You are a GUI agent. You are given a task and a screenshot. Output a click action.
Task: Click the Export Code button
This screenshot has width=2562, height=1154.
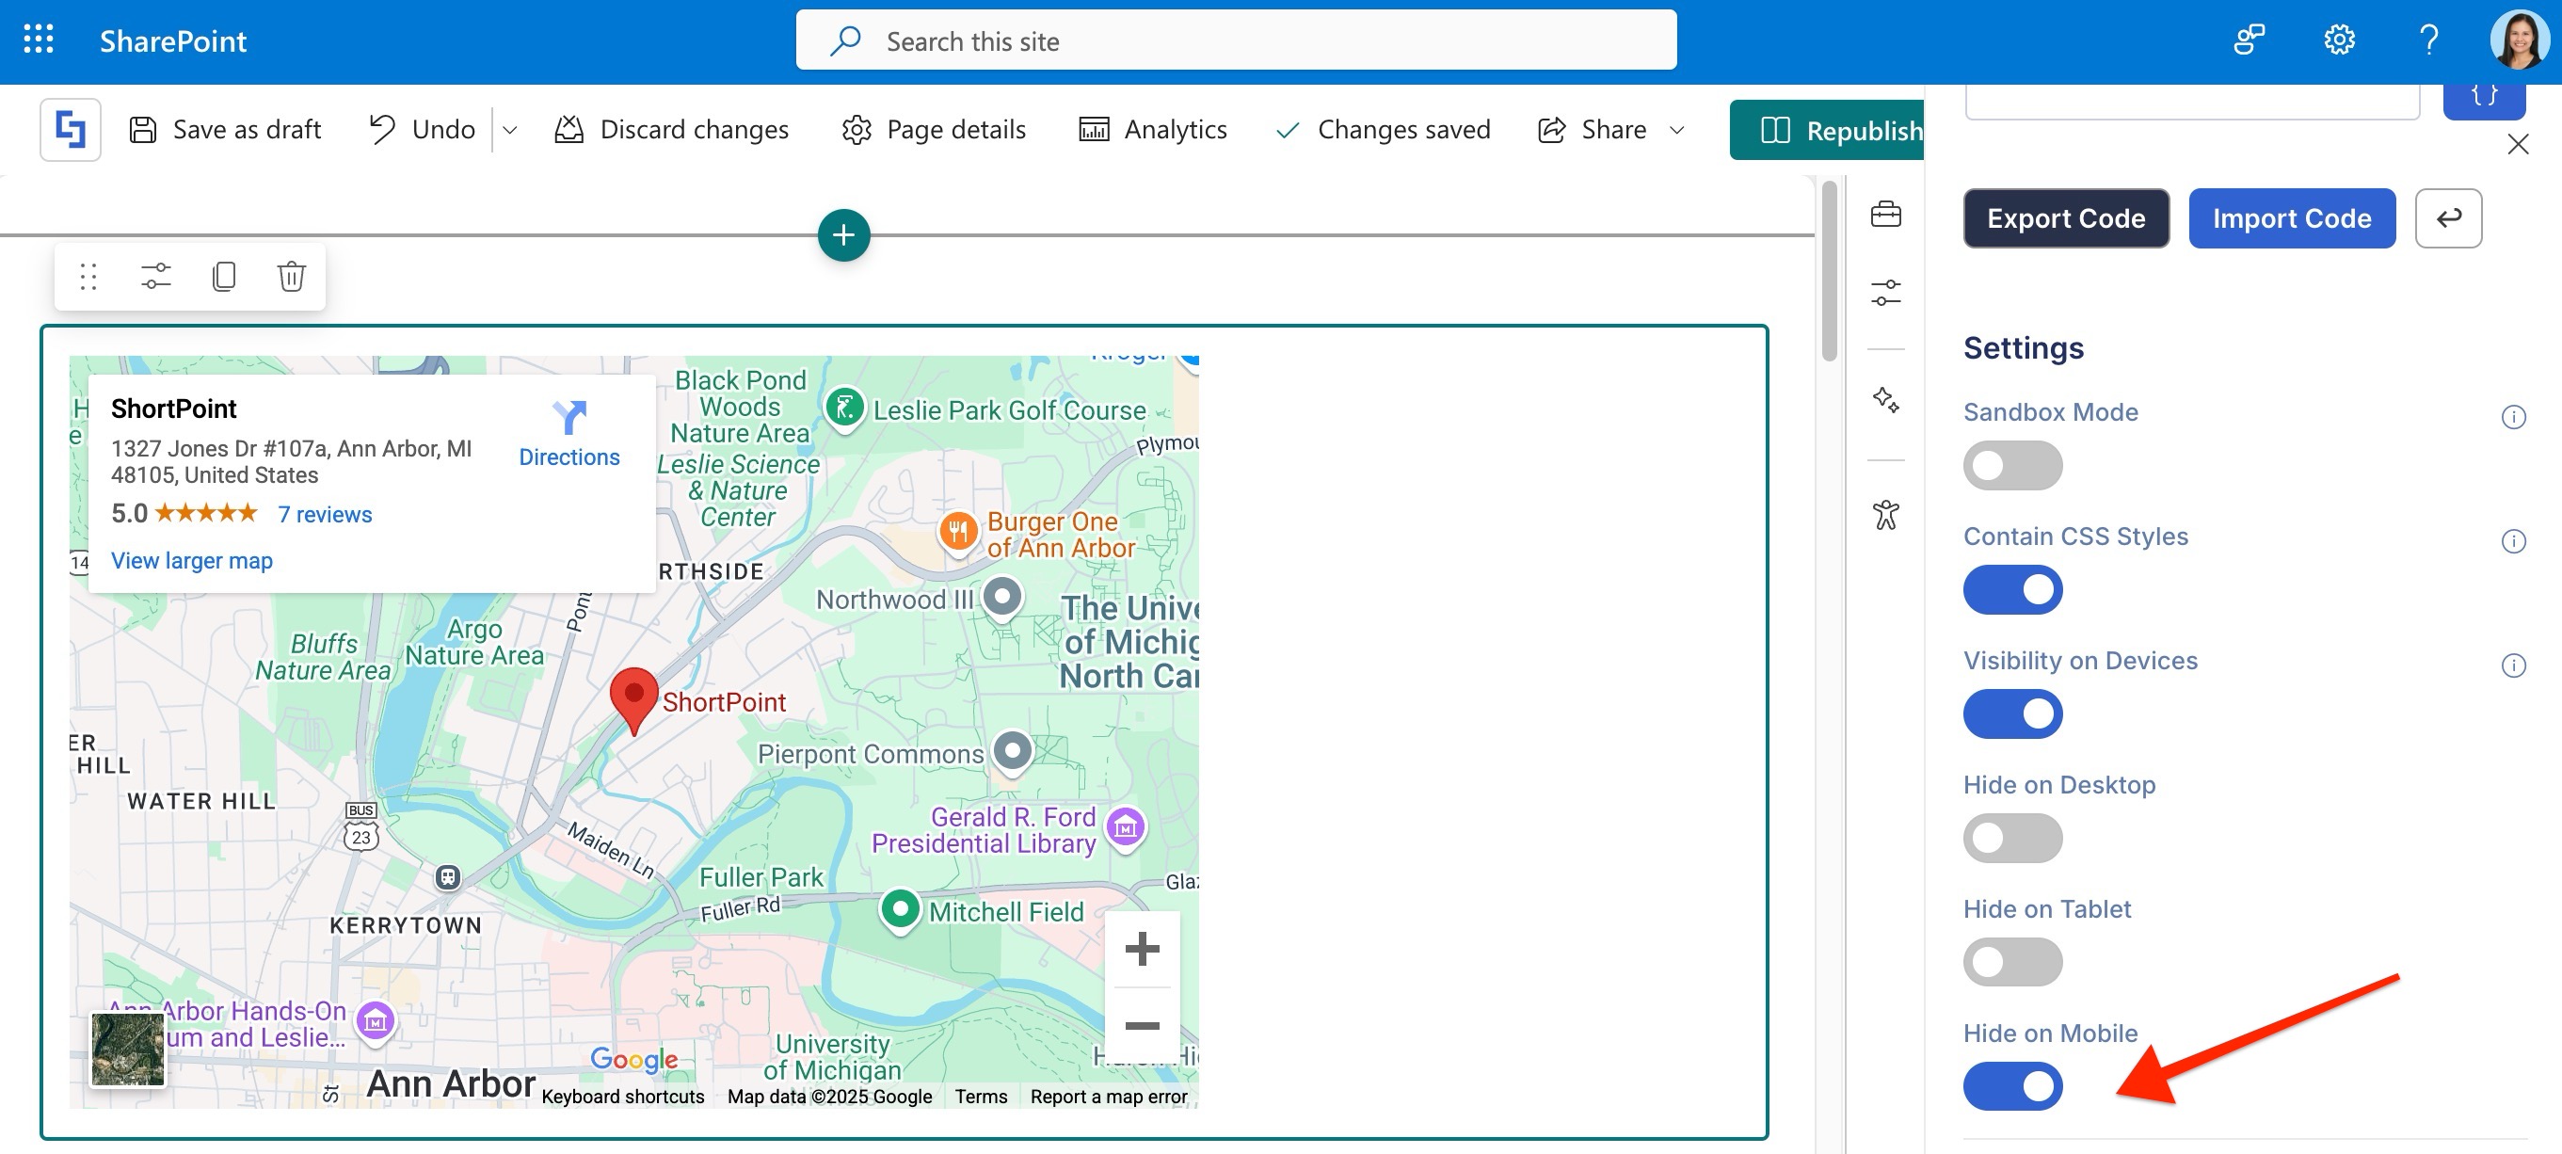pyautogui.click(x=2065, y=217)
